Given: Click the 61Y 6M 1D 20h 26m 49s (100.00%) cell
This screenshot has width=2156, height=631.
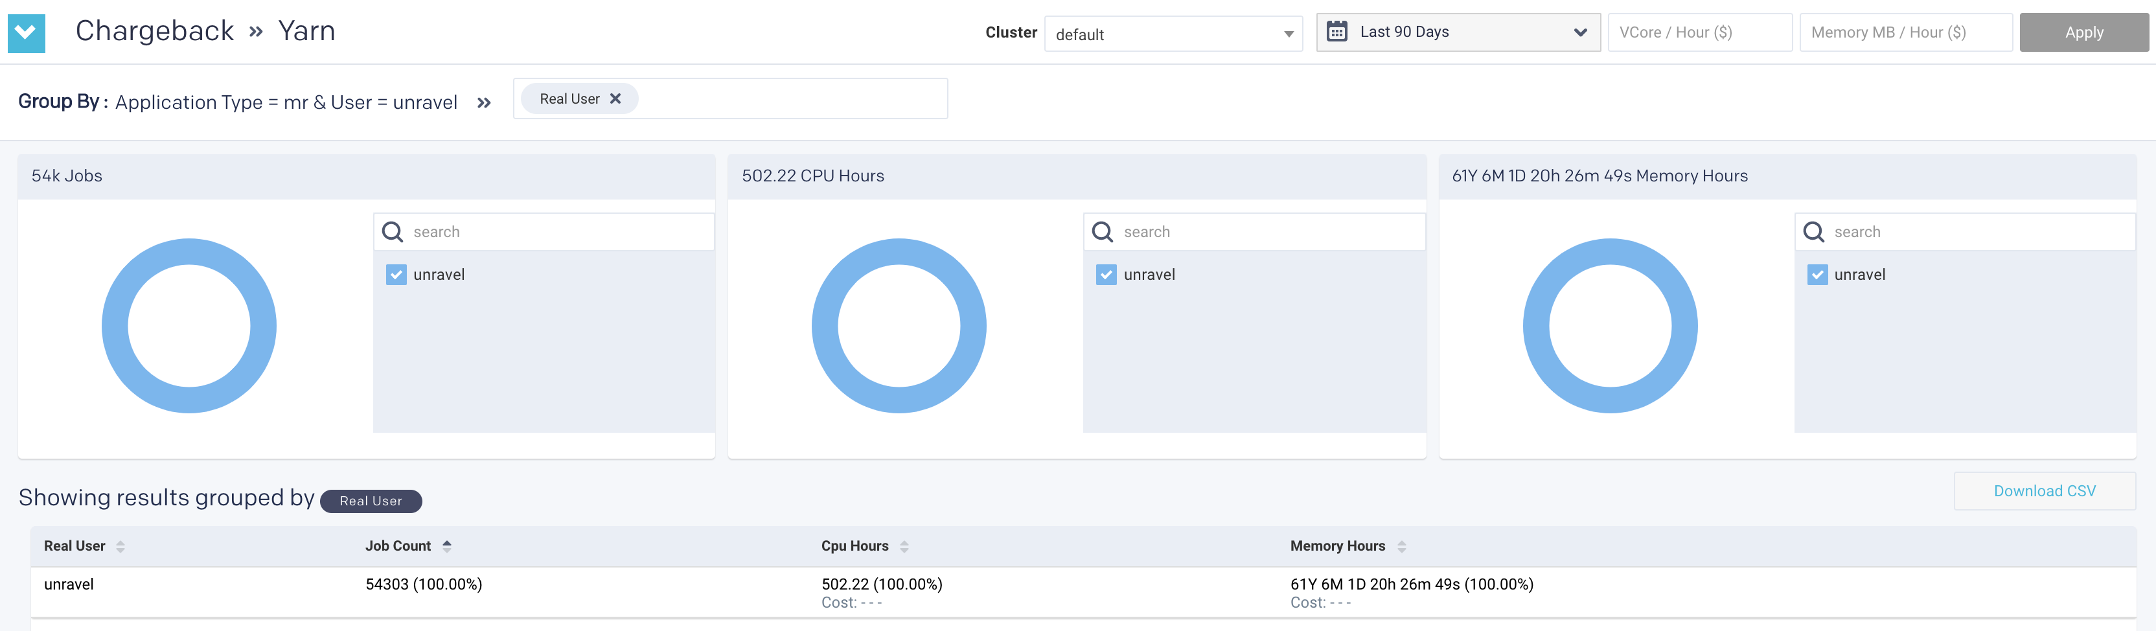Looking at the screenshot, I should click(1412, 584).
